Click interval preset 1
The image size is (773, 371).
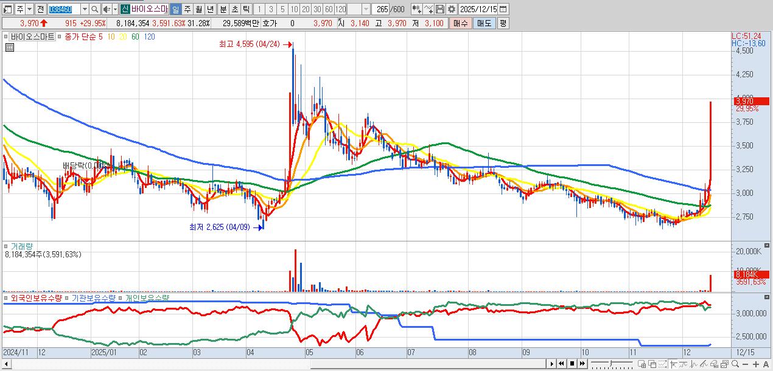pos(259,9)
